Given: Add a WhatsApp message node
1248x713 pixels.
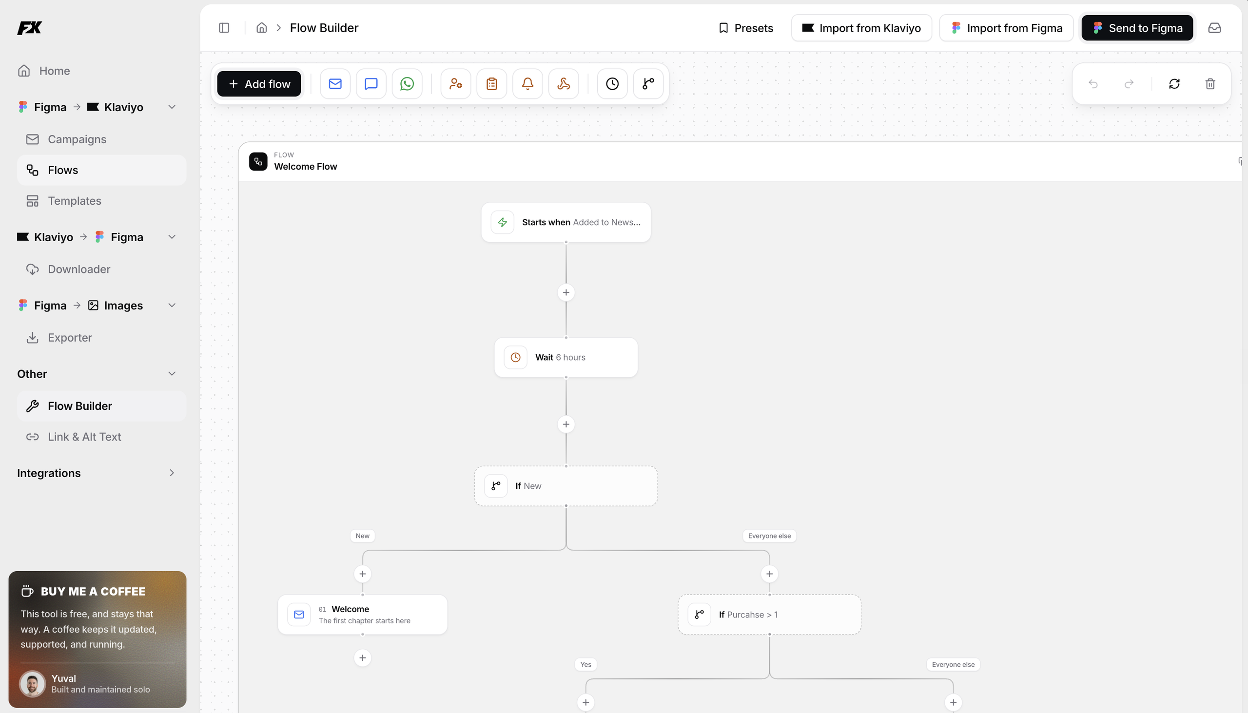Looking at the screenshot, I should coord(407,84).
